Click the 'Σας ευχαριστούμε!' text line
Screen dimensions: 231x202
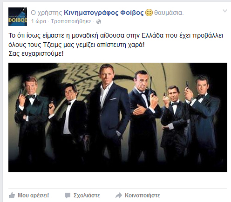click(36, 54)
